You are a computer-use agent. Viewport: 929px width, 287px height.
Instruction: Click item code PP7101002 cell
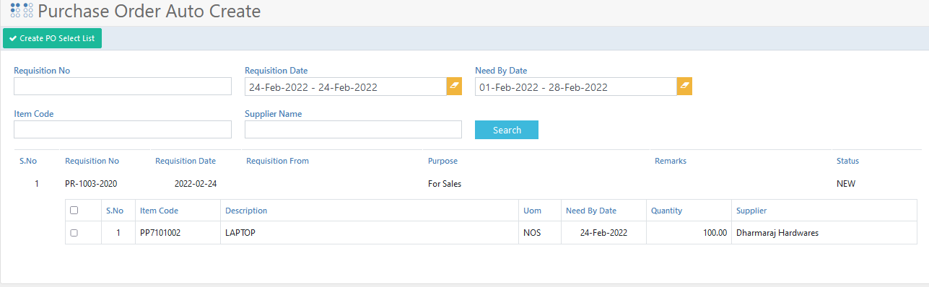pos(160,233)
